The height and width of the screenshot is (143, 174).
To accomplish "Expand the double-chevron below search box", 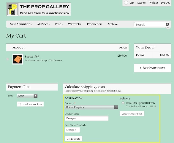I will pos(168,28).
